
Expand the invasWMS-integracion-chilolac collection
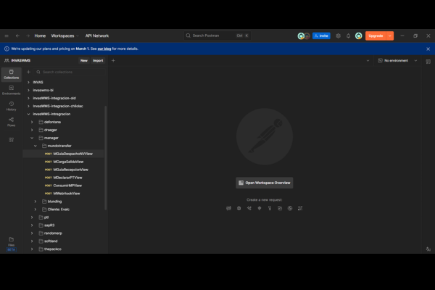click(x=28, y=106)
